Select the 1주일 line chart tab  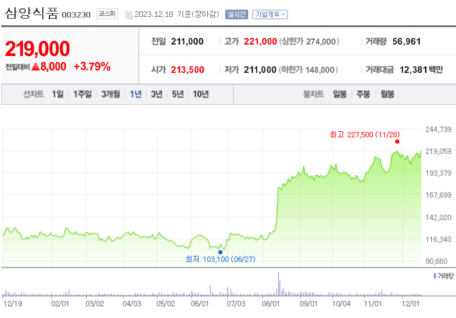(x=83, y=94)
